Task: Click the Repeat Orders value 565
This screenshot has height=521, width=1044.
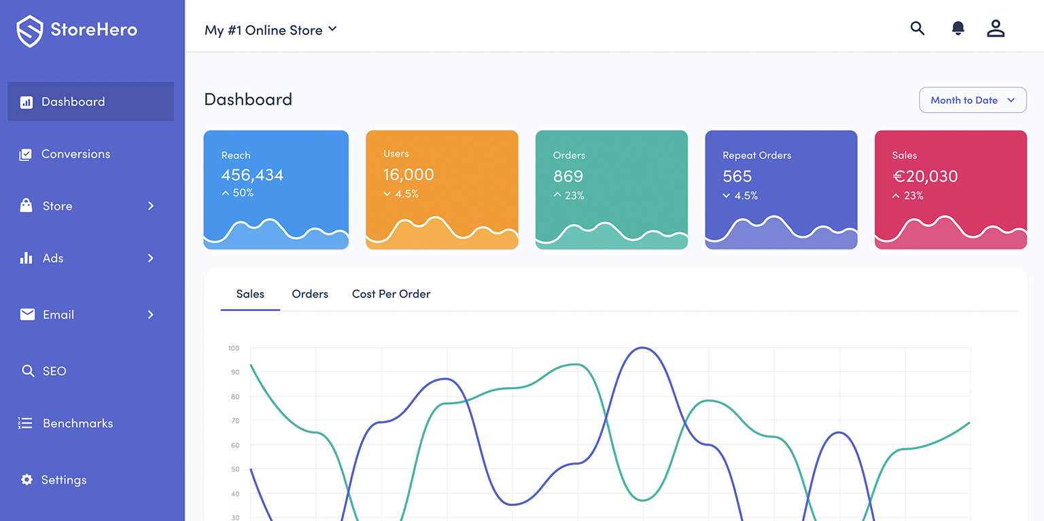Action: coord(737,176)
